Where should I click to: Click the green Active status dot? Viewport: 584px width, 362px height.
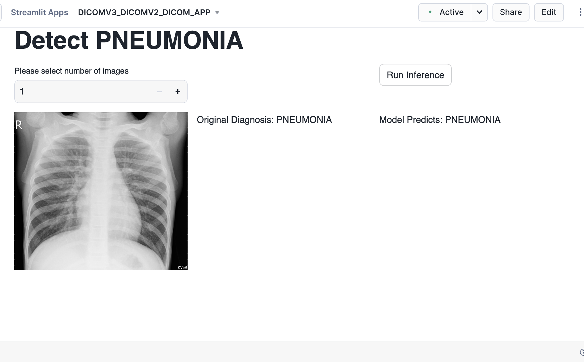pos(430,12)
